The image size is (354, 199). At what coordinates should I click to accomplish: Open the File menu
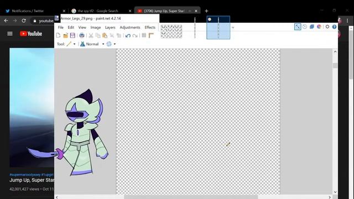[60, 27]
